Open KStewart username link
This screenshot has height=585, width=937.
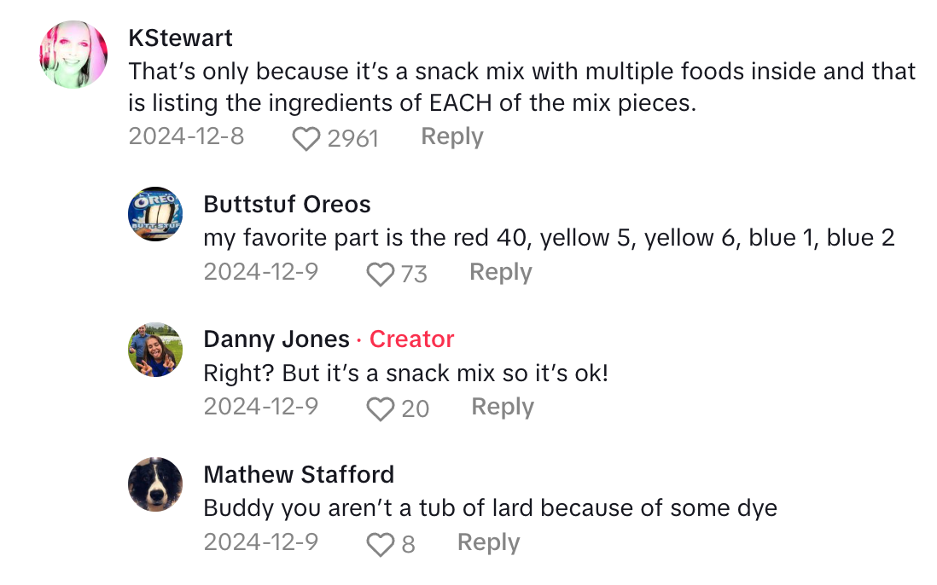tap(180, 38)
